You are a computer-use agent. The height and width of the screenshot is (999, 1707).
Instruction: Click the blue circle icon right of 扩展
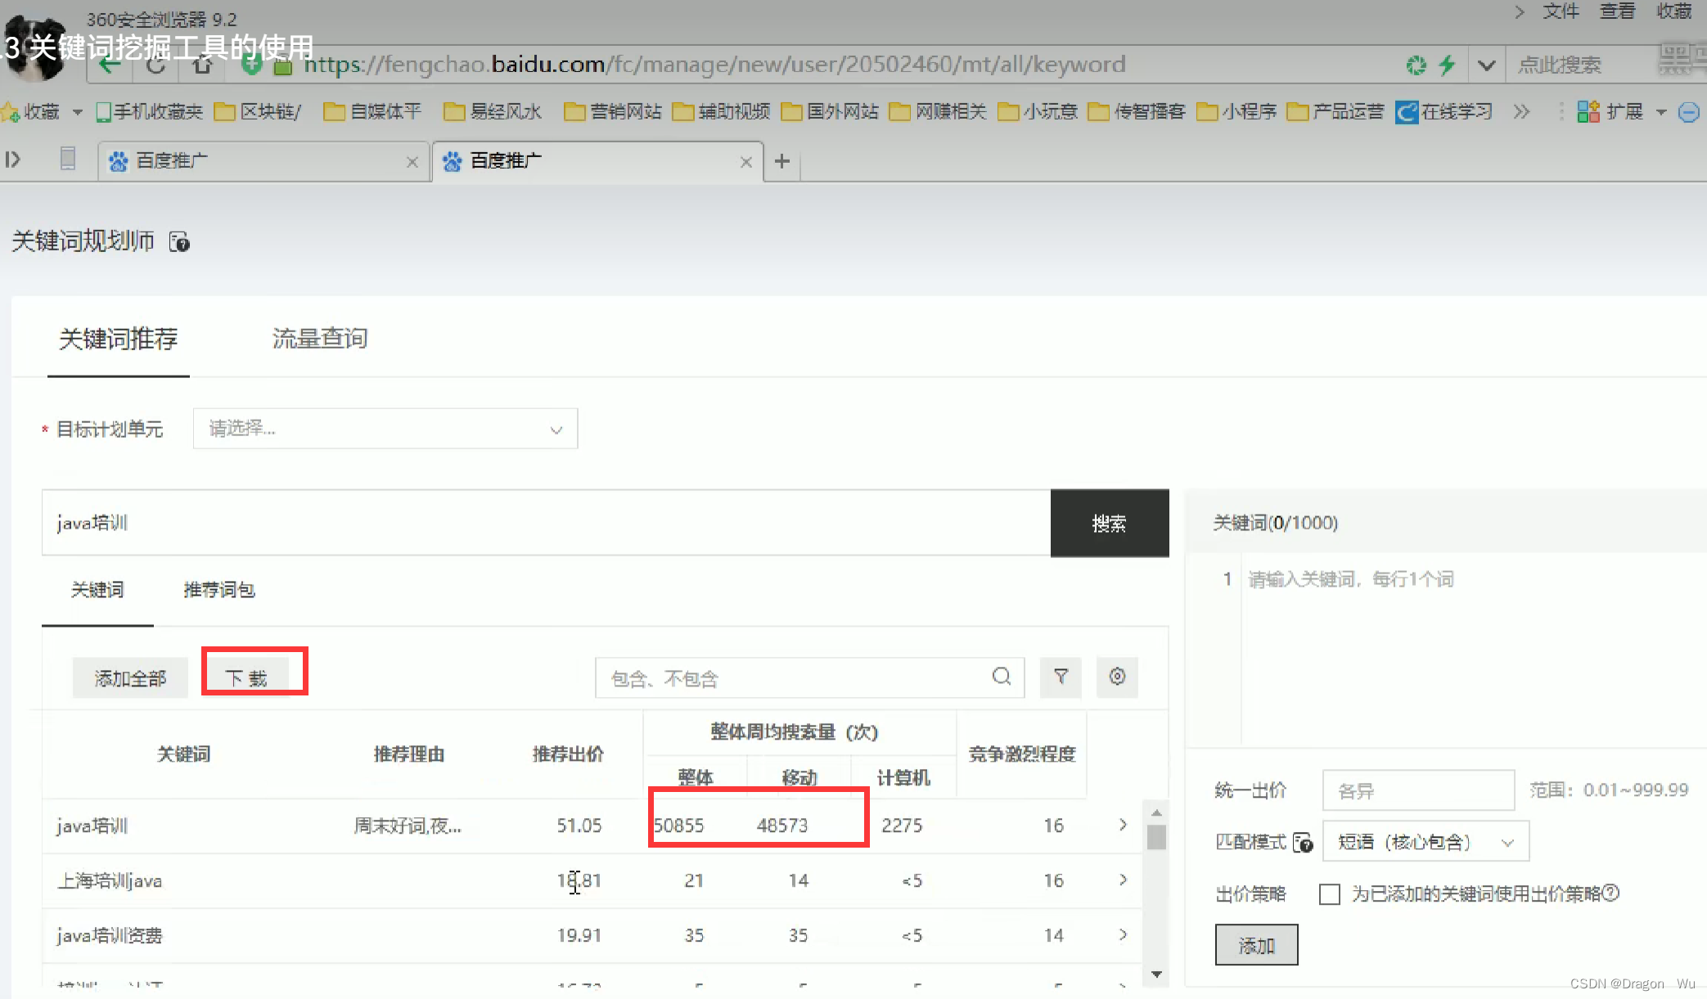point(1688,112)
